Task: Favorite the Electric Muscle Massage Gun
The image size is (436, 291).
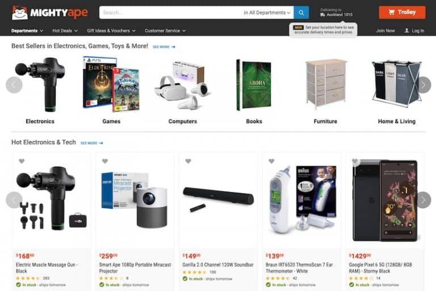Action: tap(22, 161)
